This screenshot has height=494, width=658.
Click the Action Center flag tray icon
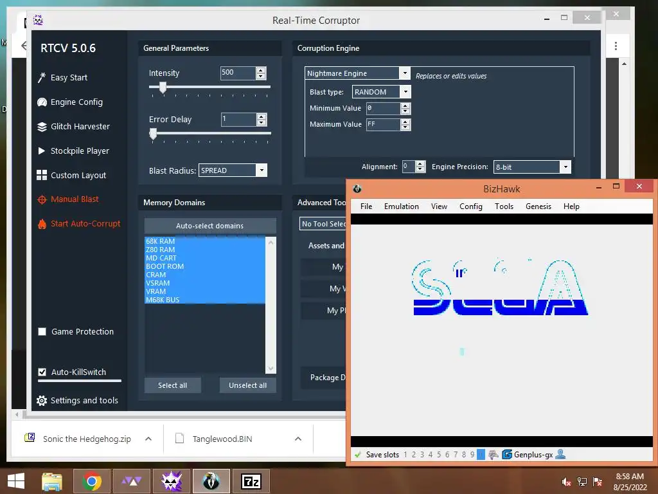click(598, 482)
